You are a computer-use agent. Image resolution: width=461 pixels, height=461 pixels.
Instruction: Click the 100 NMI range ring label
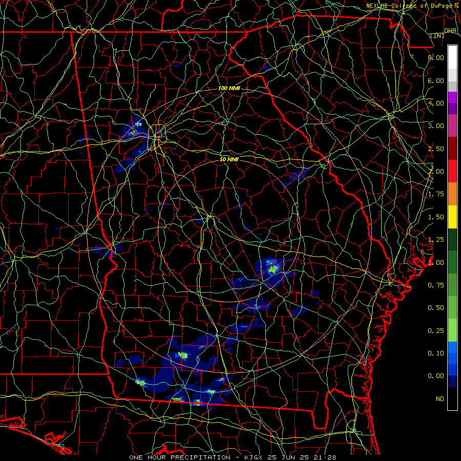[x=229, y=88]
